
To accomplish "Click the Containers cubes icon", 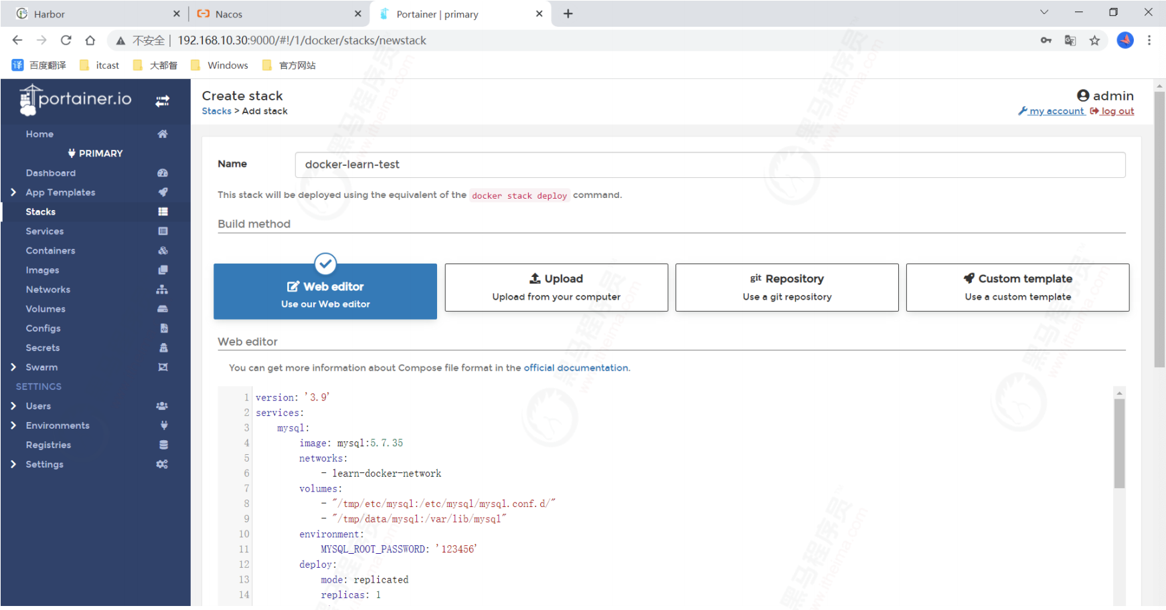I will coord(163,250).
